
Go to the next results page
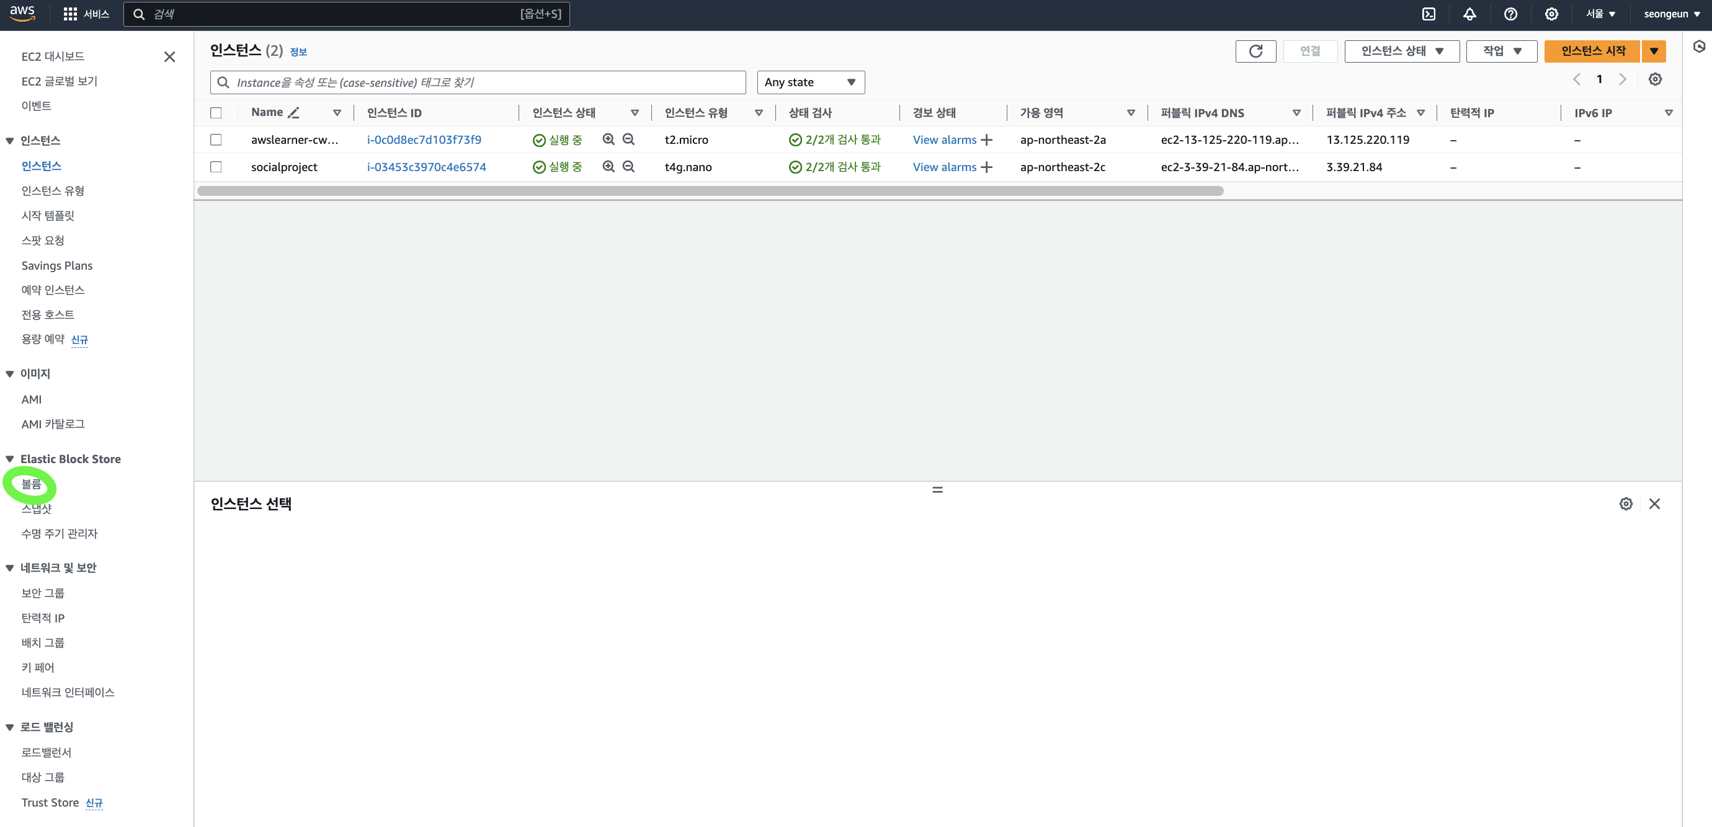point(1622,79)
